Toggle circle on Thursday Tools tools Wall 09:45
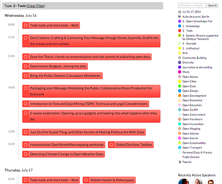The height and width of the screenshot is (184, 222). [x=26, y=180]
